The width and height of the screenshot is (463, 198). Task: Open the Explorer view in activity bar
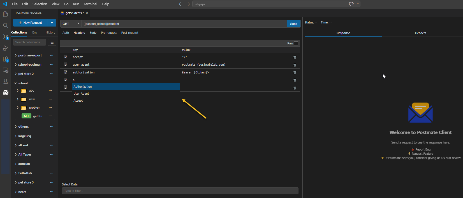click(5, 14)
